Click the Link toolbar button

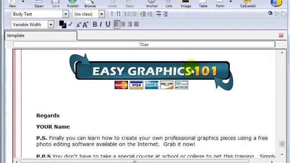(x=169, y=4)
